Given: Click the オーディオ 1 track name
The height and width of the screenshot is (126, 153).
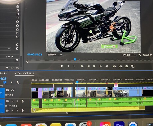Looking at the screenshot, I should (11, 106).
